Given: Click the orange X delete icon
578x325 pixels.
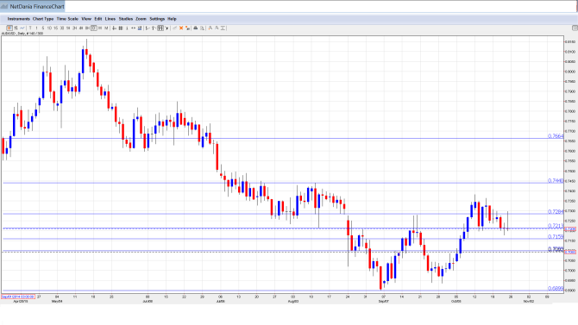Looking at the screenshot, I should point(181,28).
